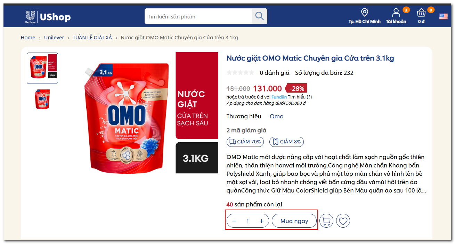
Task: Open Unilever breadcrumb link
Action: tap(54, 38)
